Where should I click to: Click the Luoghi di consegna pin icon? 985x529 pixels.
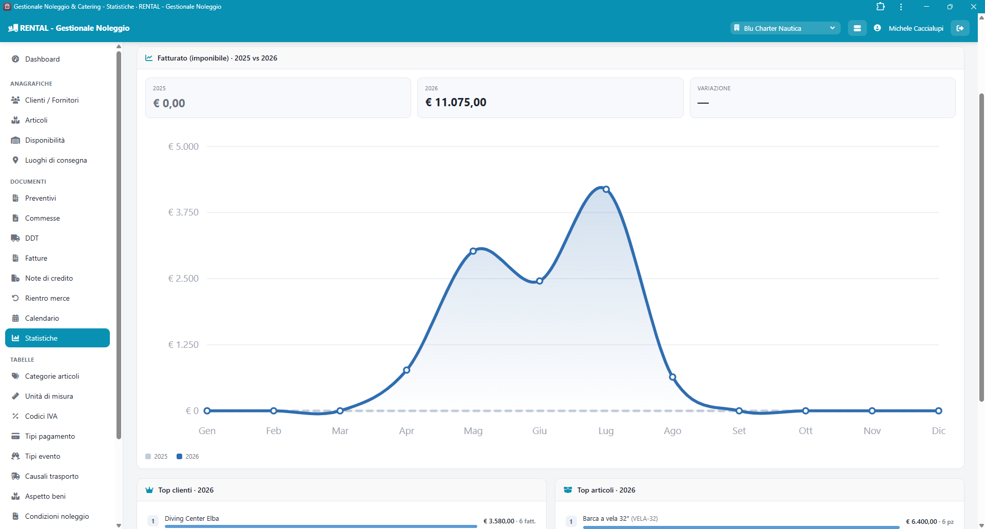(15, 160)
